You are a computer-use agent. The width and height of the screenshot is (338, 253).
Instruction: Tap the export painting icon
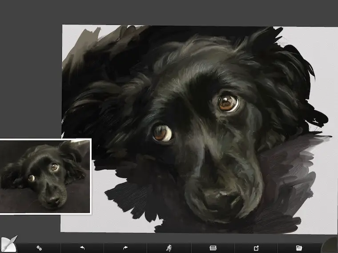(256, 248)
